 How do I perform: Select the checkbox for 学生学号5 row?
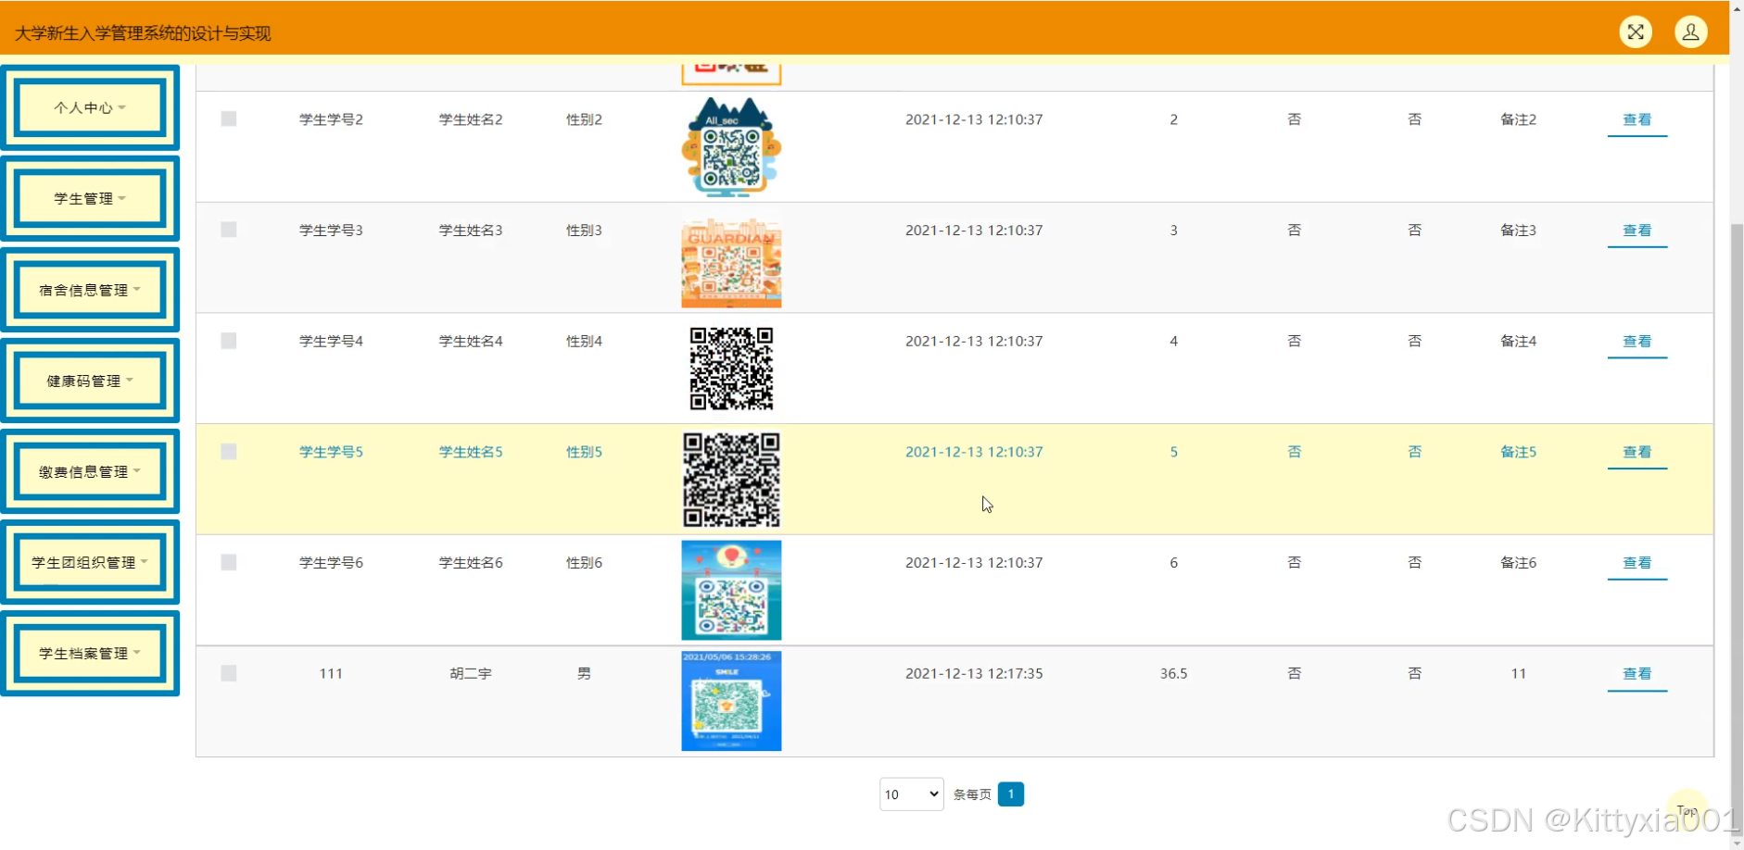[229, 452]
